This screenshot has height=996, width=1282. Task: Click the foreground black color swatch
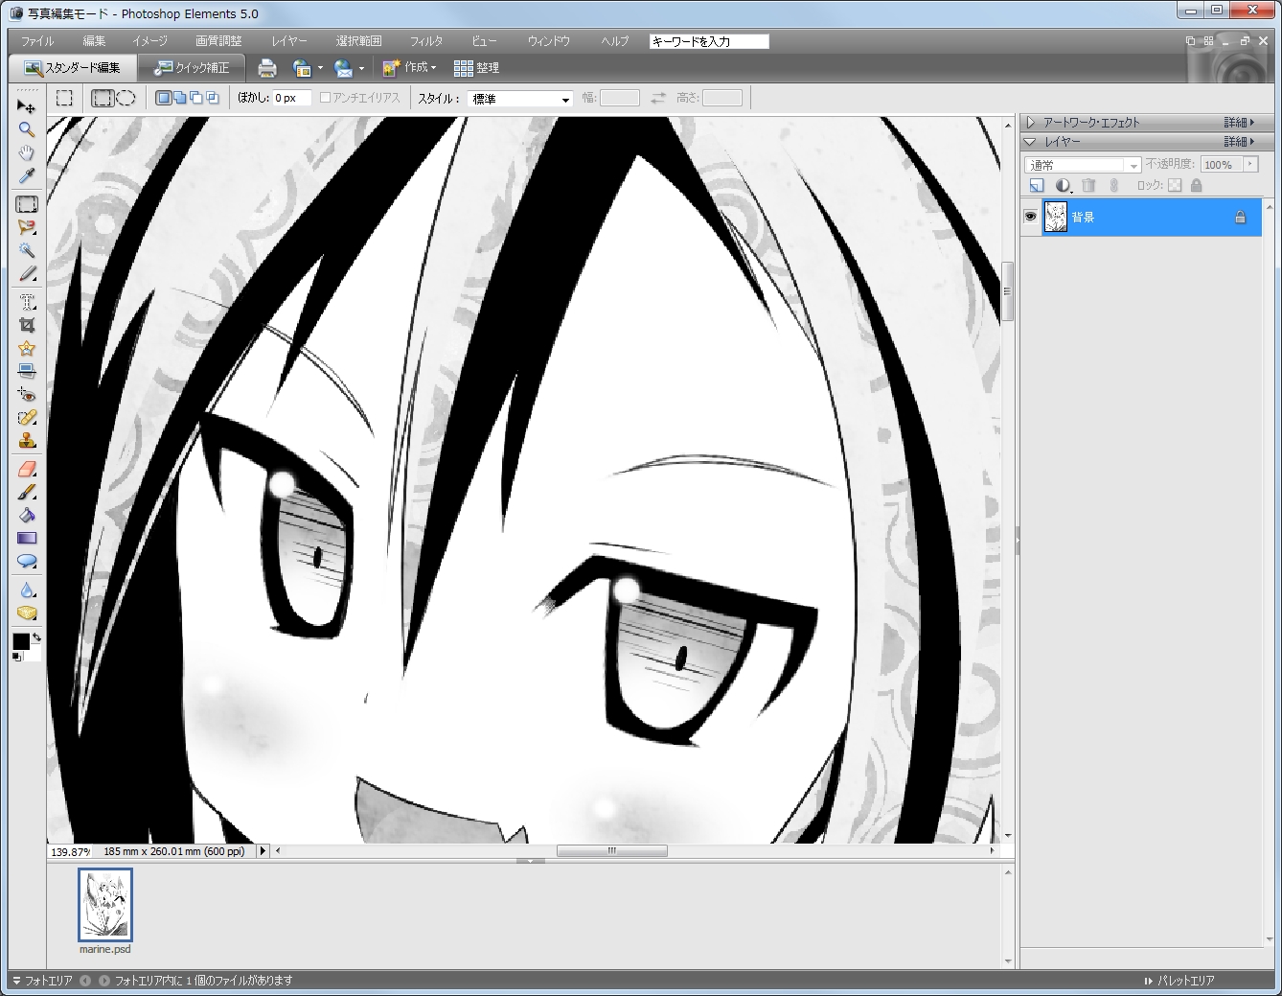pos(20,641)
